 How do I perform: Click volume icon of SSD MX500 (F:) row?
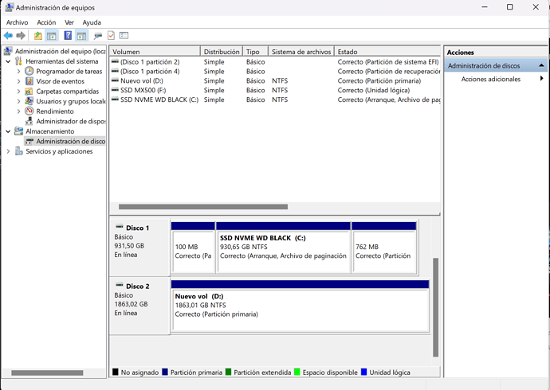coord(115,90)
